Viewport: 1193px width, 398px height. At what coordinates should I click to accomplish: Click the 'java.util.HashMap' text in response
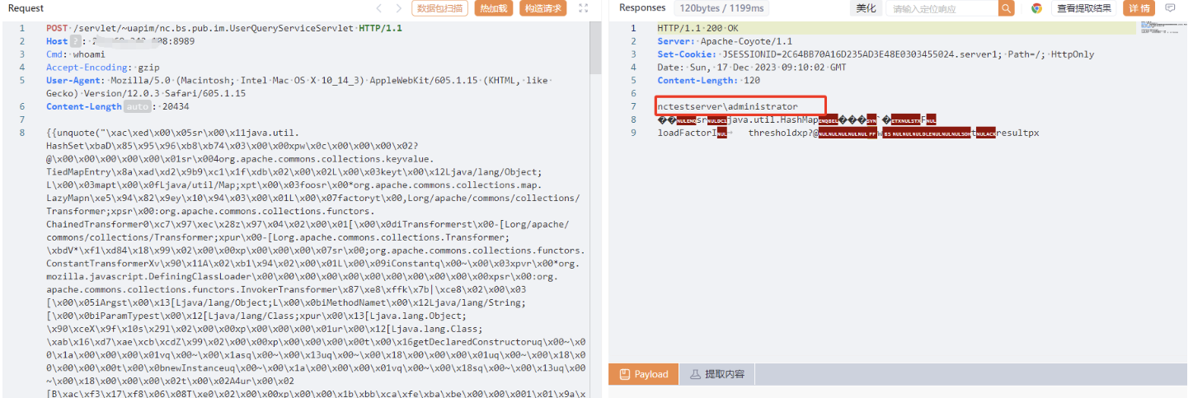tap(772, 120)
